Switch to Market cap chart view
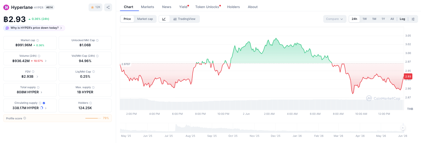This screenshot has height=143, width=421. (145, 19)
